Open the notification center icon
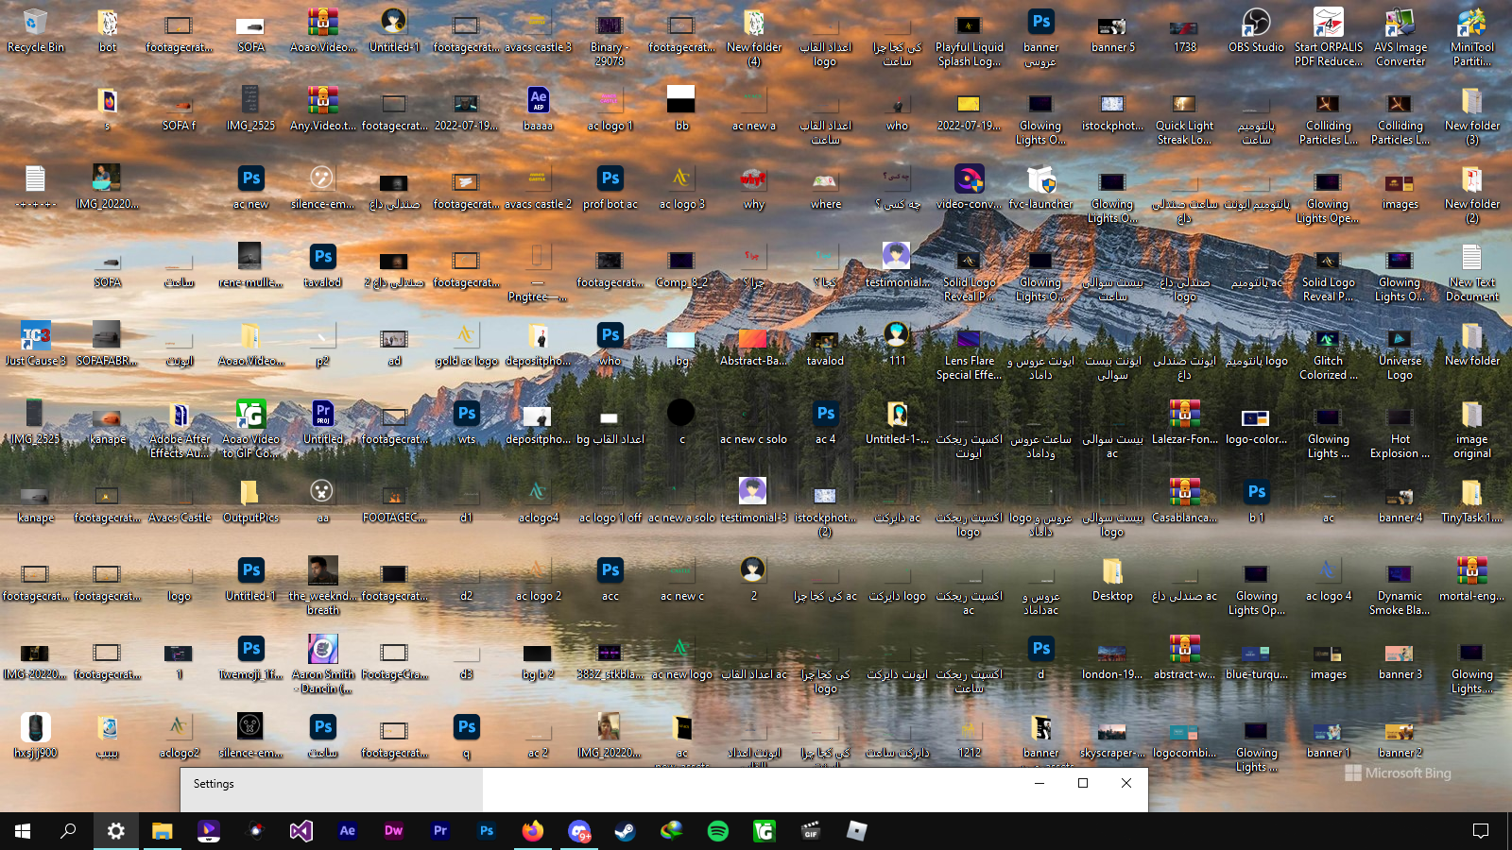The image size is (1512, 850). pyautogui.click(x=1481, y=831)
